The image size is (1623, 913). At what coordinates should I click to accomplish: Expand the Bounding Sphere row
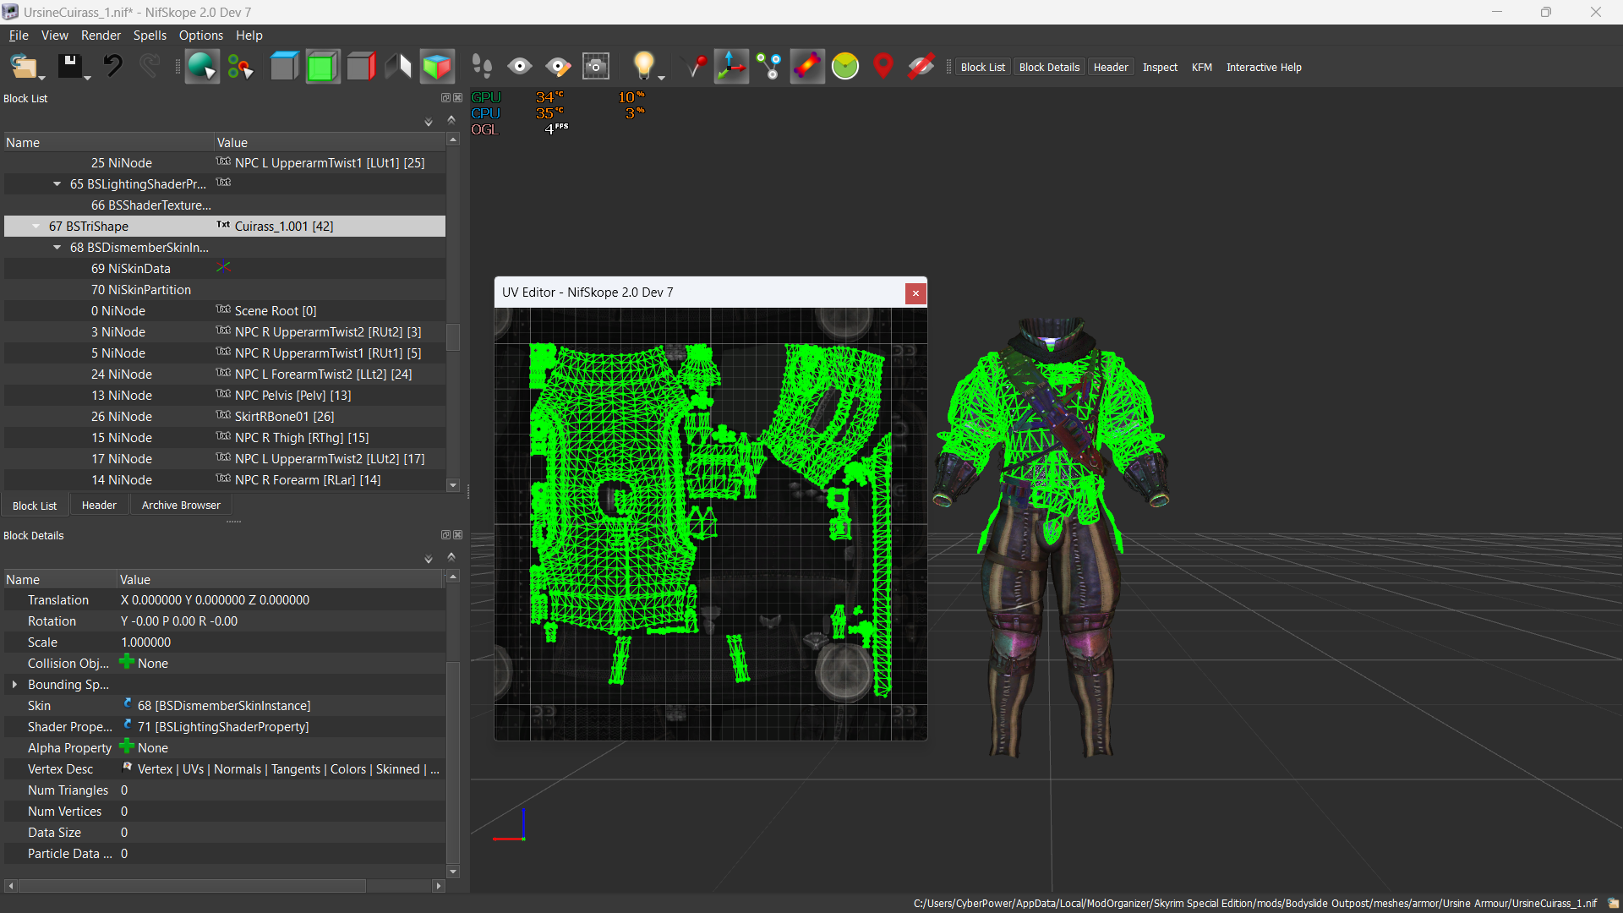tap(14, 685)
